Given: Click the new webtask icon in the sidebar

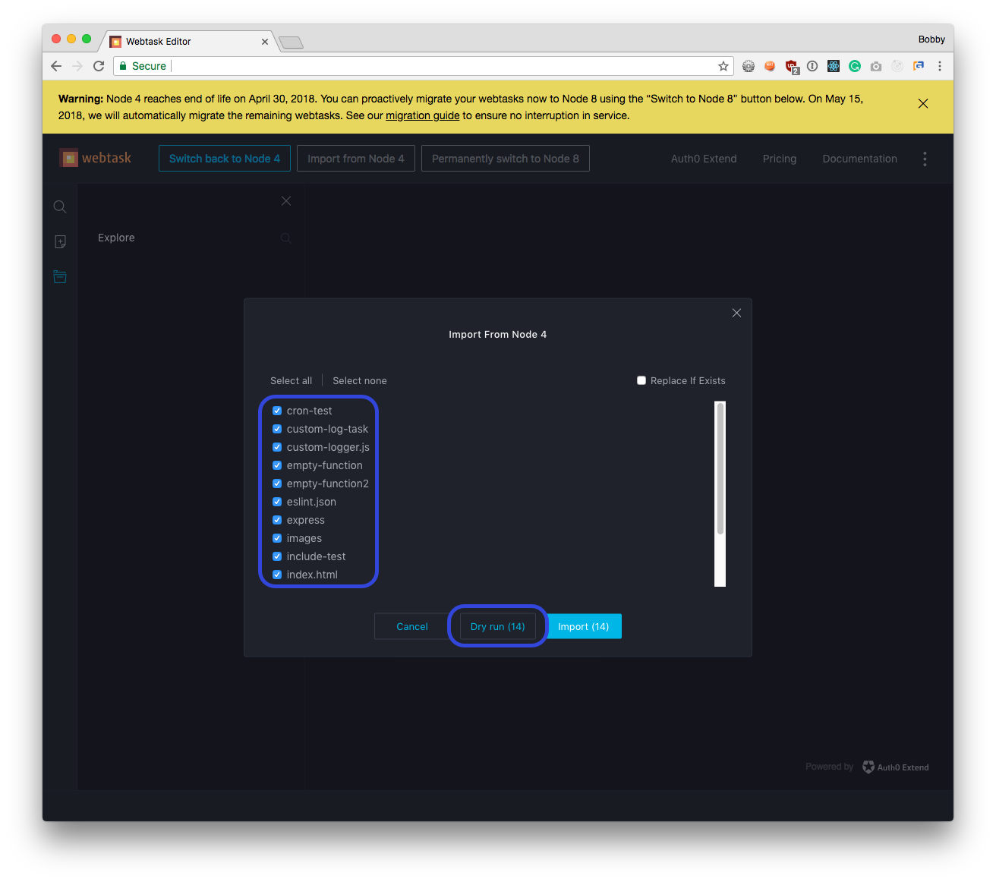Looking at the screenshot, I should click(60, 241).
